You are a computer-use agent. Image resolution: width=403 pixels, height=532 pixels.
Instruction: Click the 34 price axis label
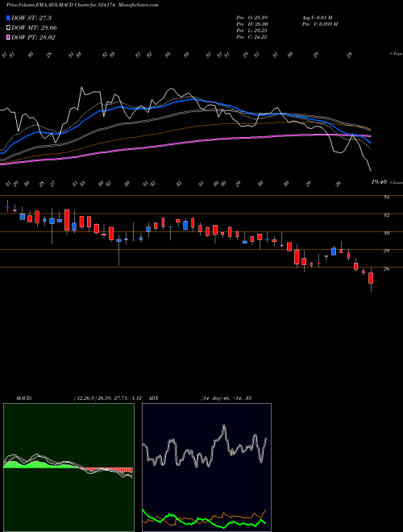[386, 197]
